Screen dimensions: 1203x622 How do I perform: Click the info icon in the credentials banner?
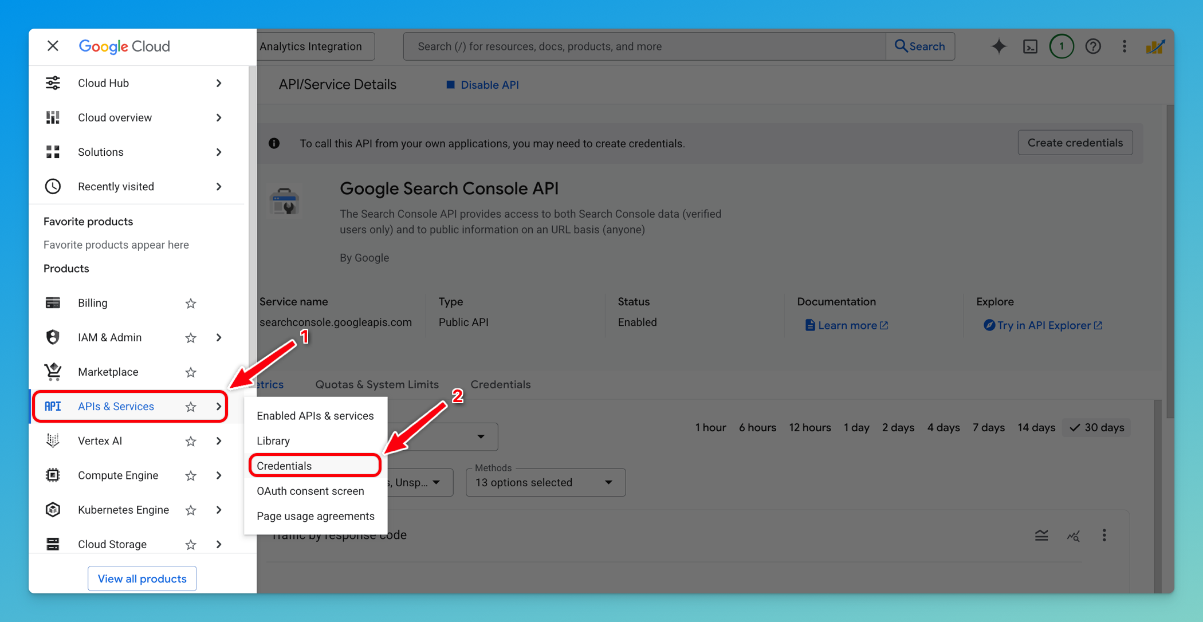point(274,143)
